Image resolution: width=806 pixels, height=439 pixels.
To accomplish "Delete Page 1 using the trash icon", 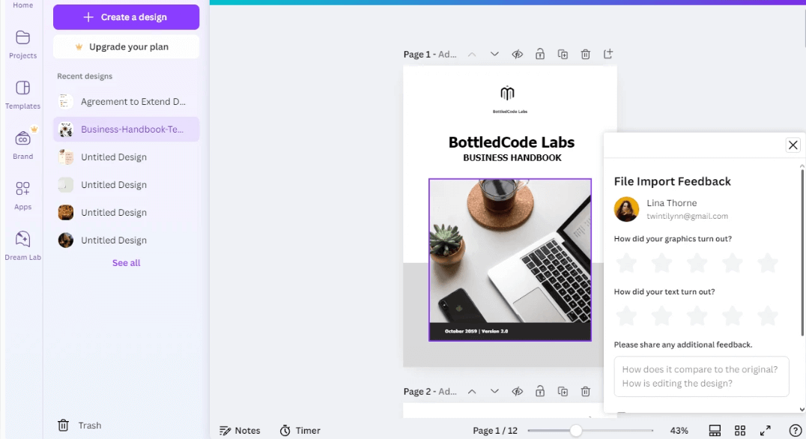I will pyautogui.click(x=585, y=53).
